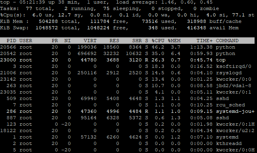257x153 pixels.
Task: Click the VIRT column header
Action: [x=90, y=41]
